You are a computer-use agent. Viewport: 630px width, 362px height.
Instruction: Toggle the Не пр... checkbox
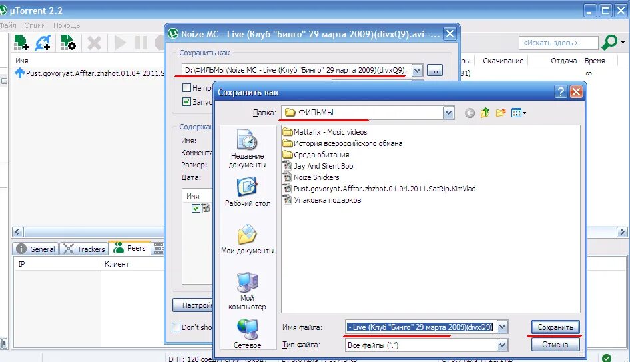coord(186,87)
